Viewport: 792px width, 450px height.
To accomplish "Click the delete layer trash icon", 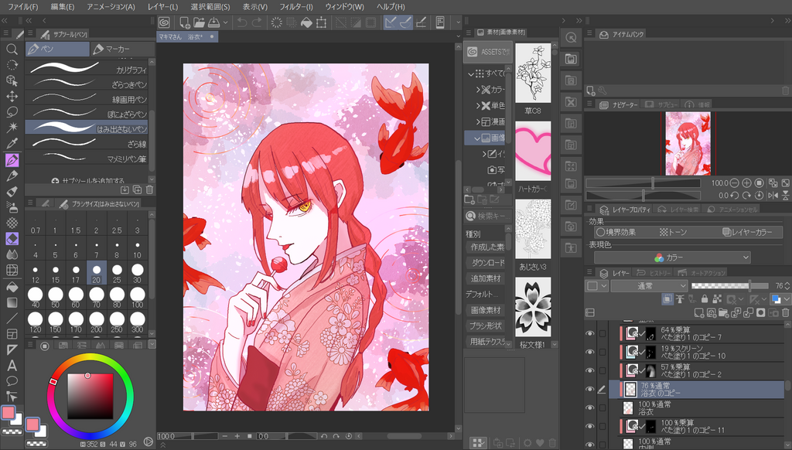I will pyautogui.click(x=786, y=313).
